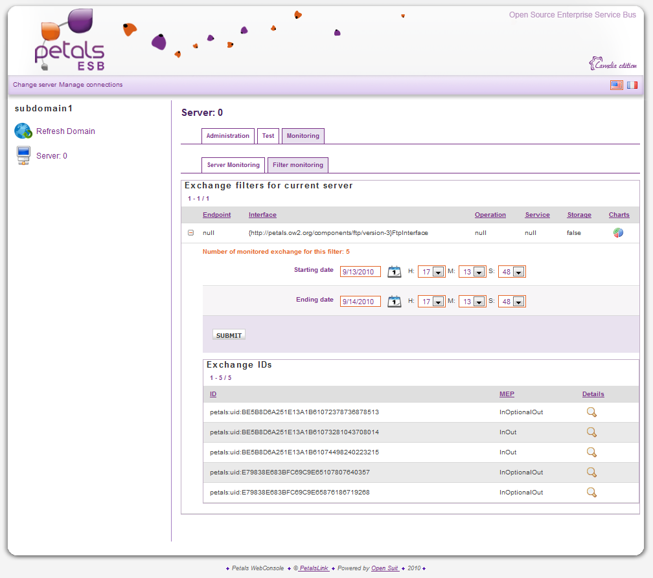Image resolution: width=653 pixels, height=578 pixels.
Task: Open the pie chart icon for the filter
Action: (x=618, y=233)
